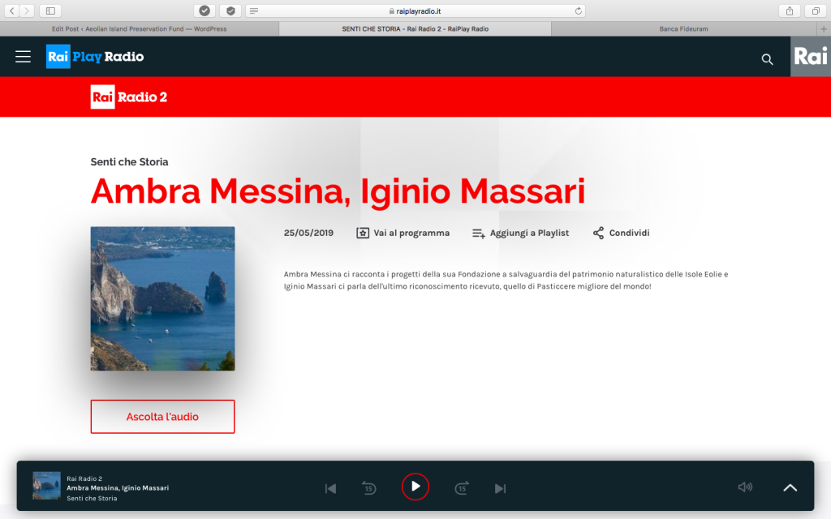Go forward with Safari's forward arrow
Screen dimensions: 831x519
coord(27,11)
